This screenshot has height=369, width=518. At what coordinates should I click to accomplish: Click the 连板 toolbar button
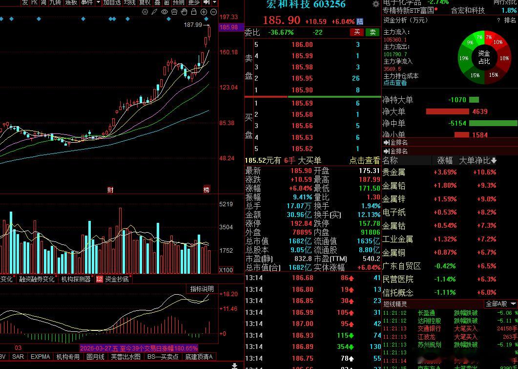click(x=71, y=2)
